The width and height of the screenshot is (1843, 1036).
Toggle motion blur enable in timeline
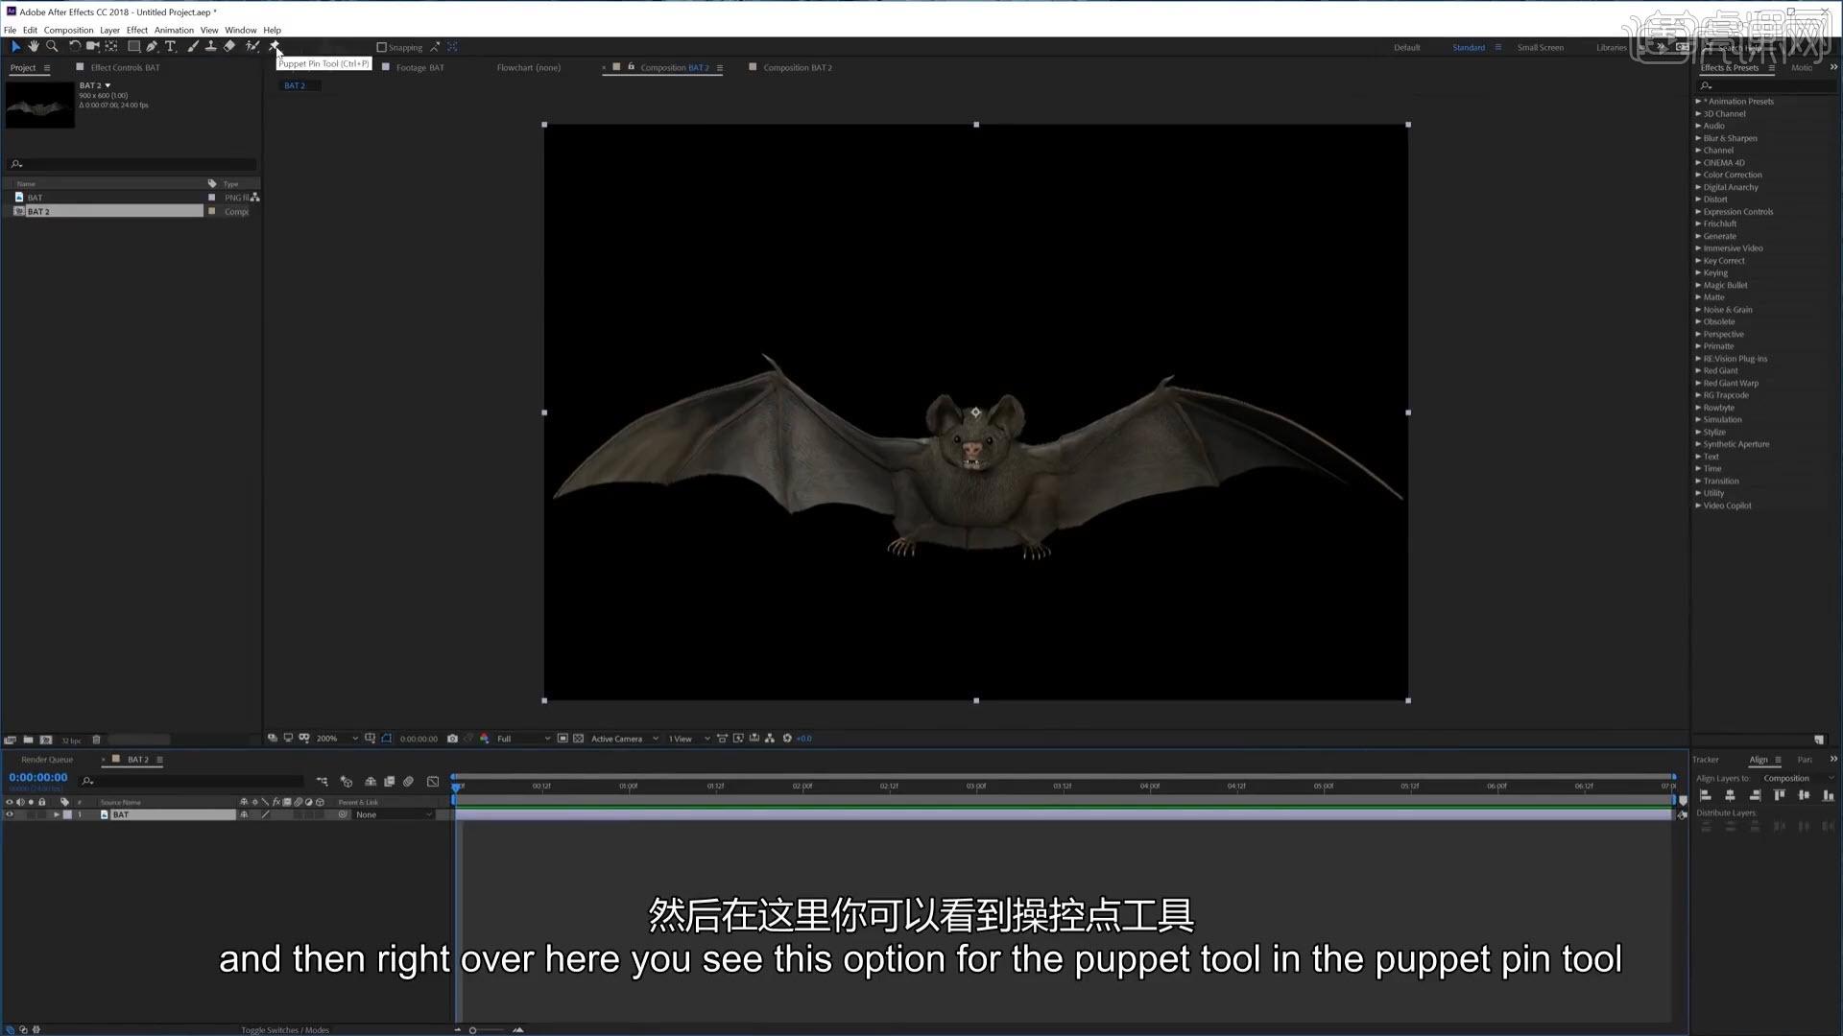click(409, 782)
